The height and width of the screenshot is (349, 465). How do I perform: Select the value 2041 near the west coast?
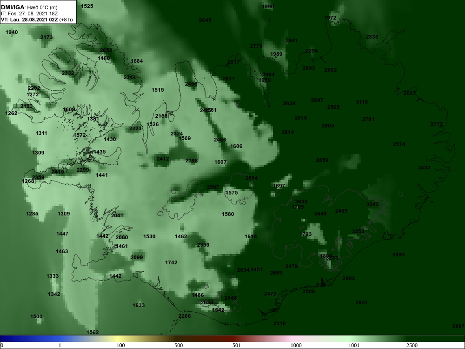(117, 215)
